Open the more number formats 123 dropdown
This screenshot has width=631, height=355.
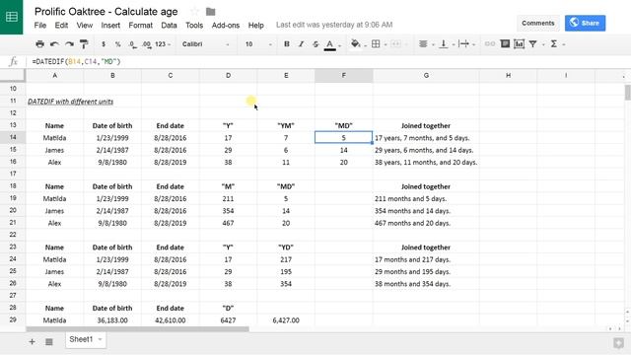163,43
